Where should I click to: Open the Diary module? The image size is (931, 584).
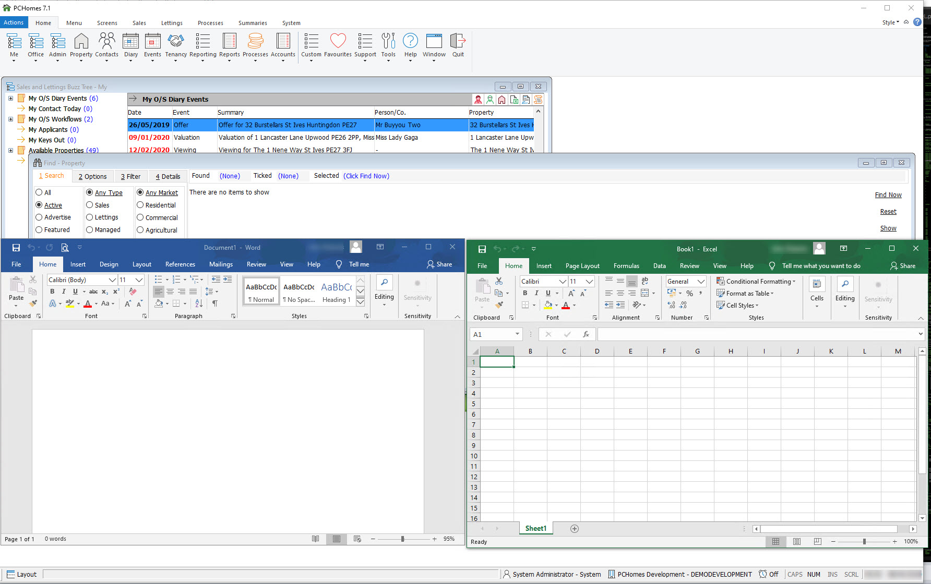click(130, 47)
